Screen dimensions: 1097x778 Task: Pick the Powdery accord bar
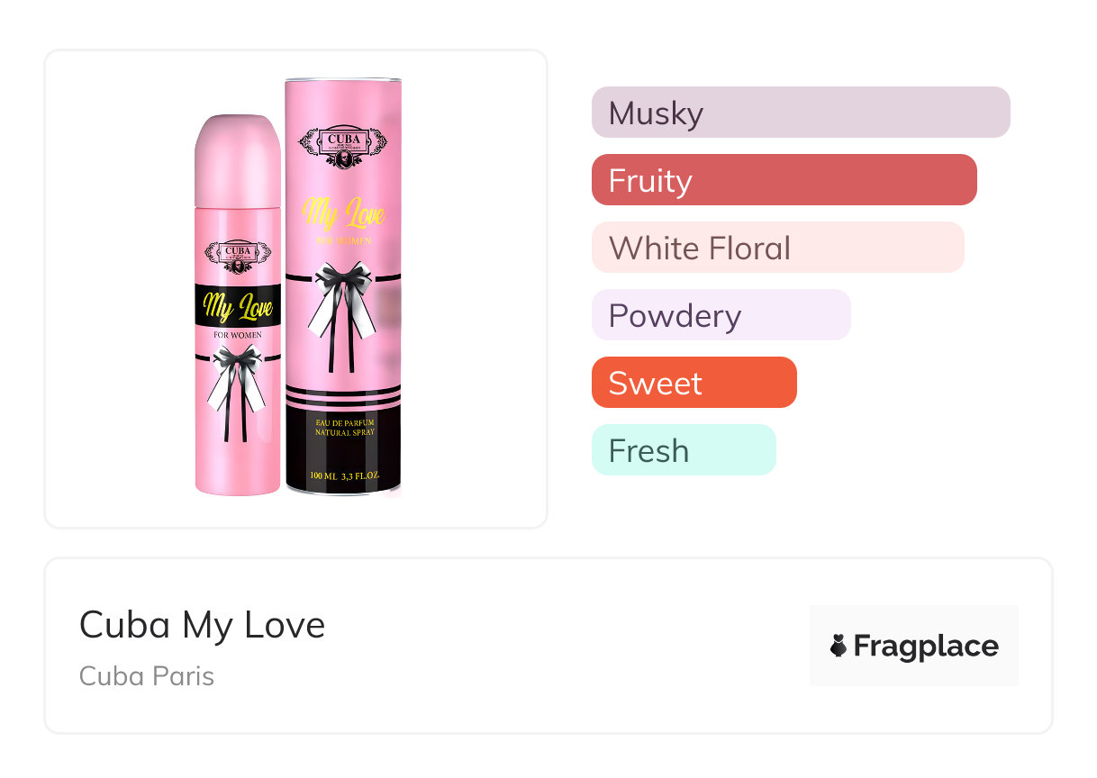point(721,315)
